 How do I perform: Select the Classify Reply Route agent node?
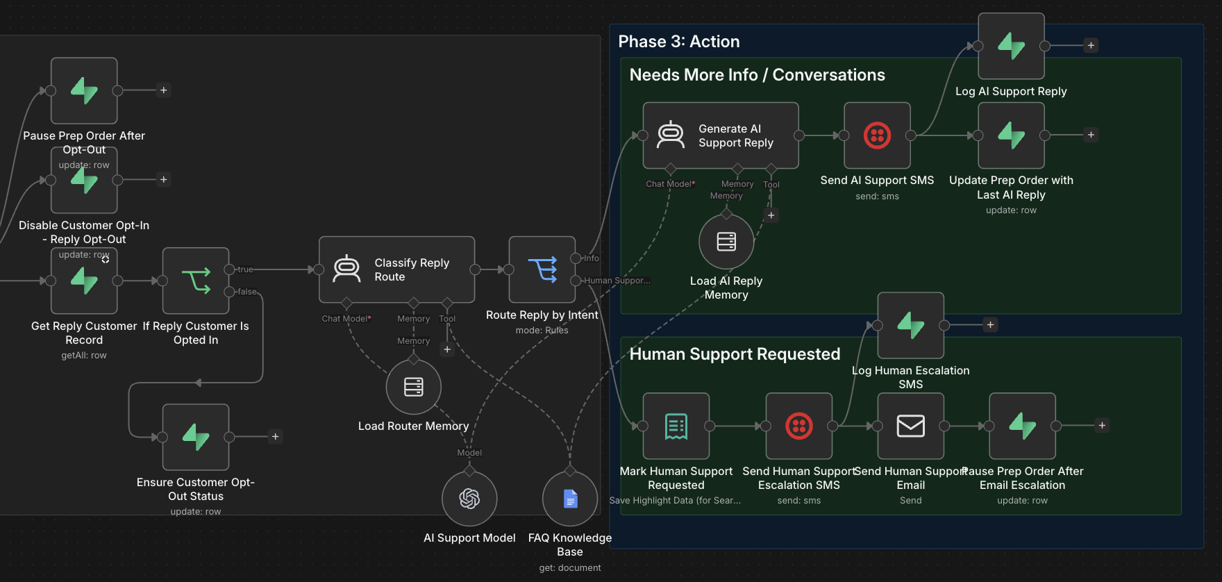(x=396, y=269)
